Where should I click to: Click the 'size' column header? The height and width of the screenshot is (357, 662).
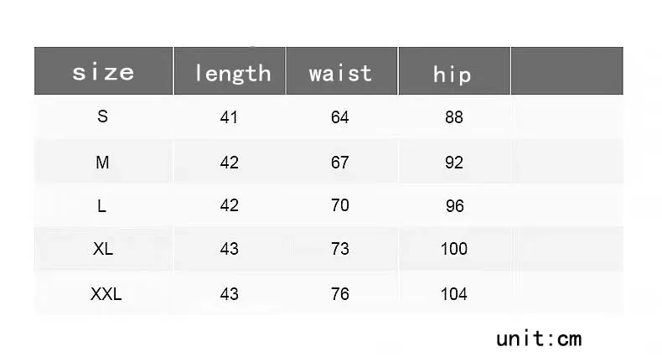point(103,71)
